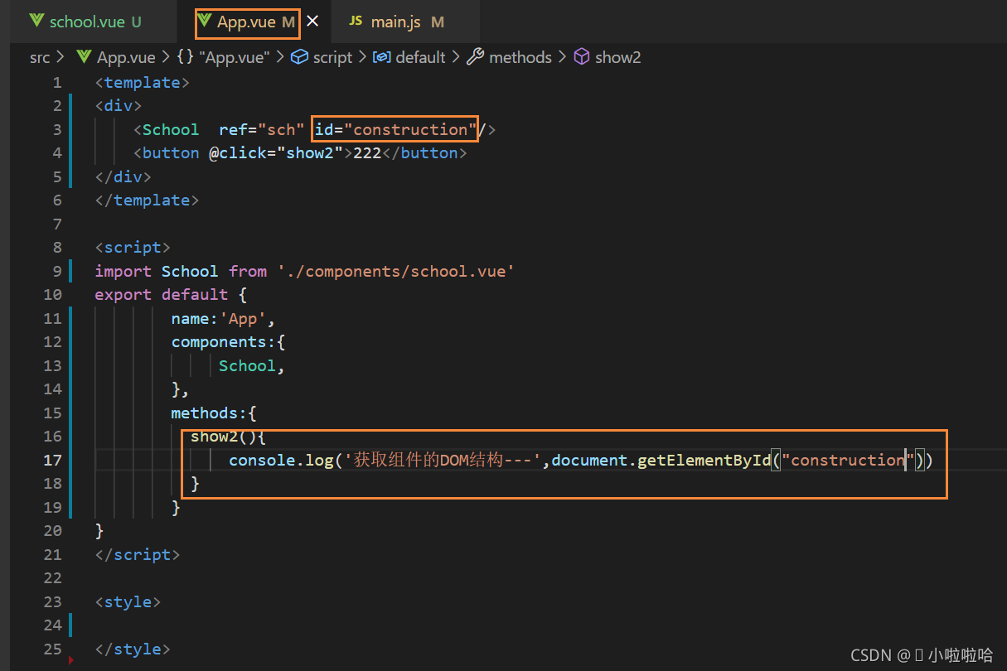Click show2(){ method definition
Screen dimensions: 1007x671
(228, 436)
